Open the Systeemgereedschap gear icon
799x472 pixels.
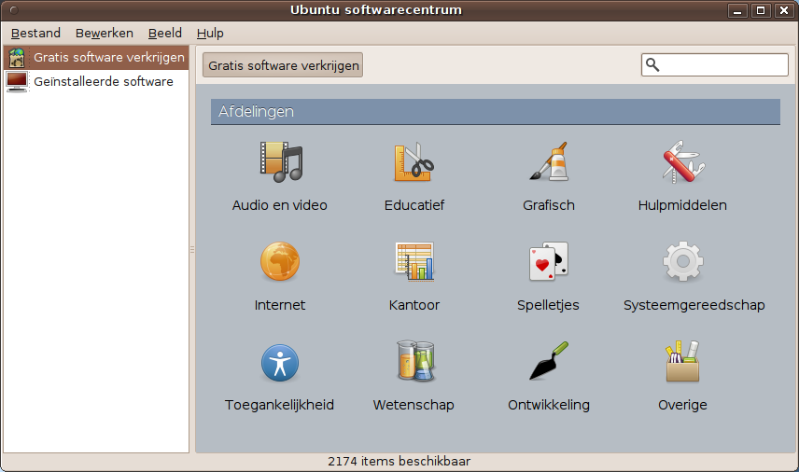(x=683, y=261)
